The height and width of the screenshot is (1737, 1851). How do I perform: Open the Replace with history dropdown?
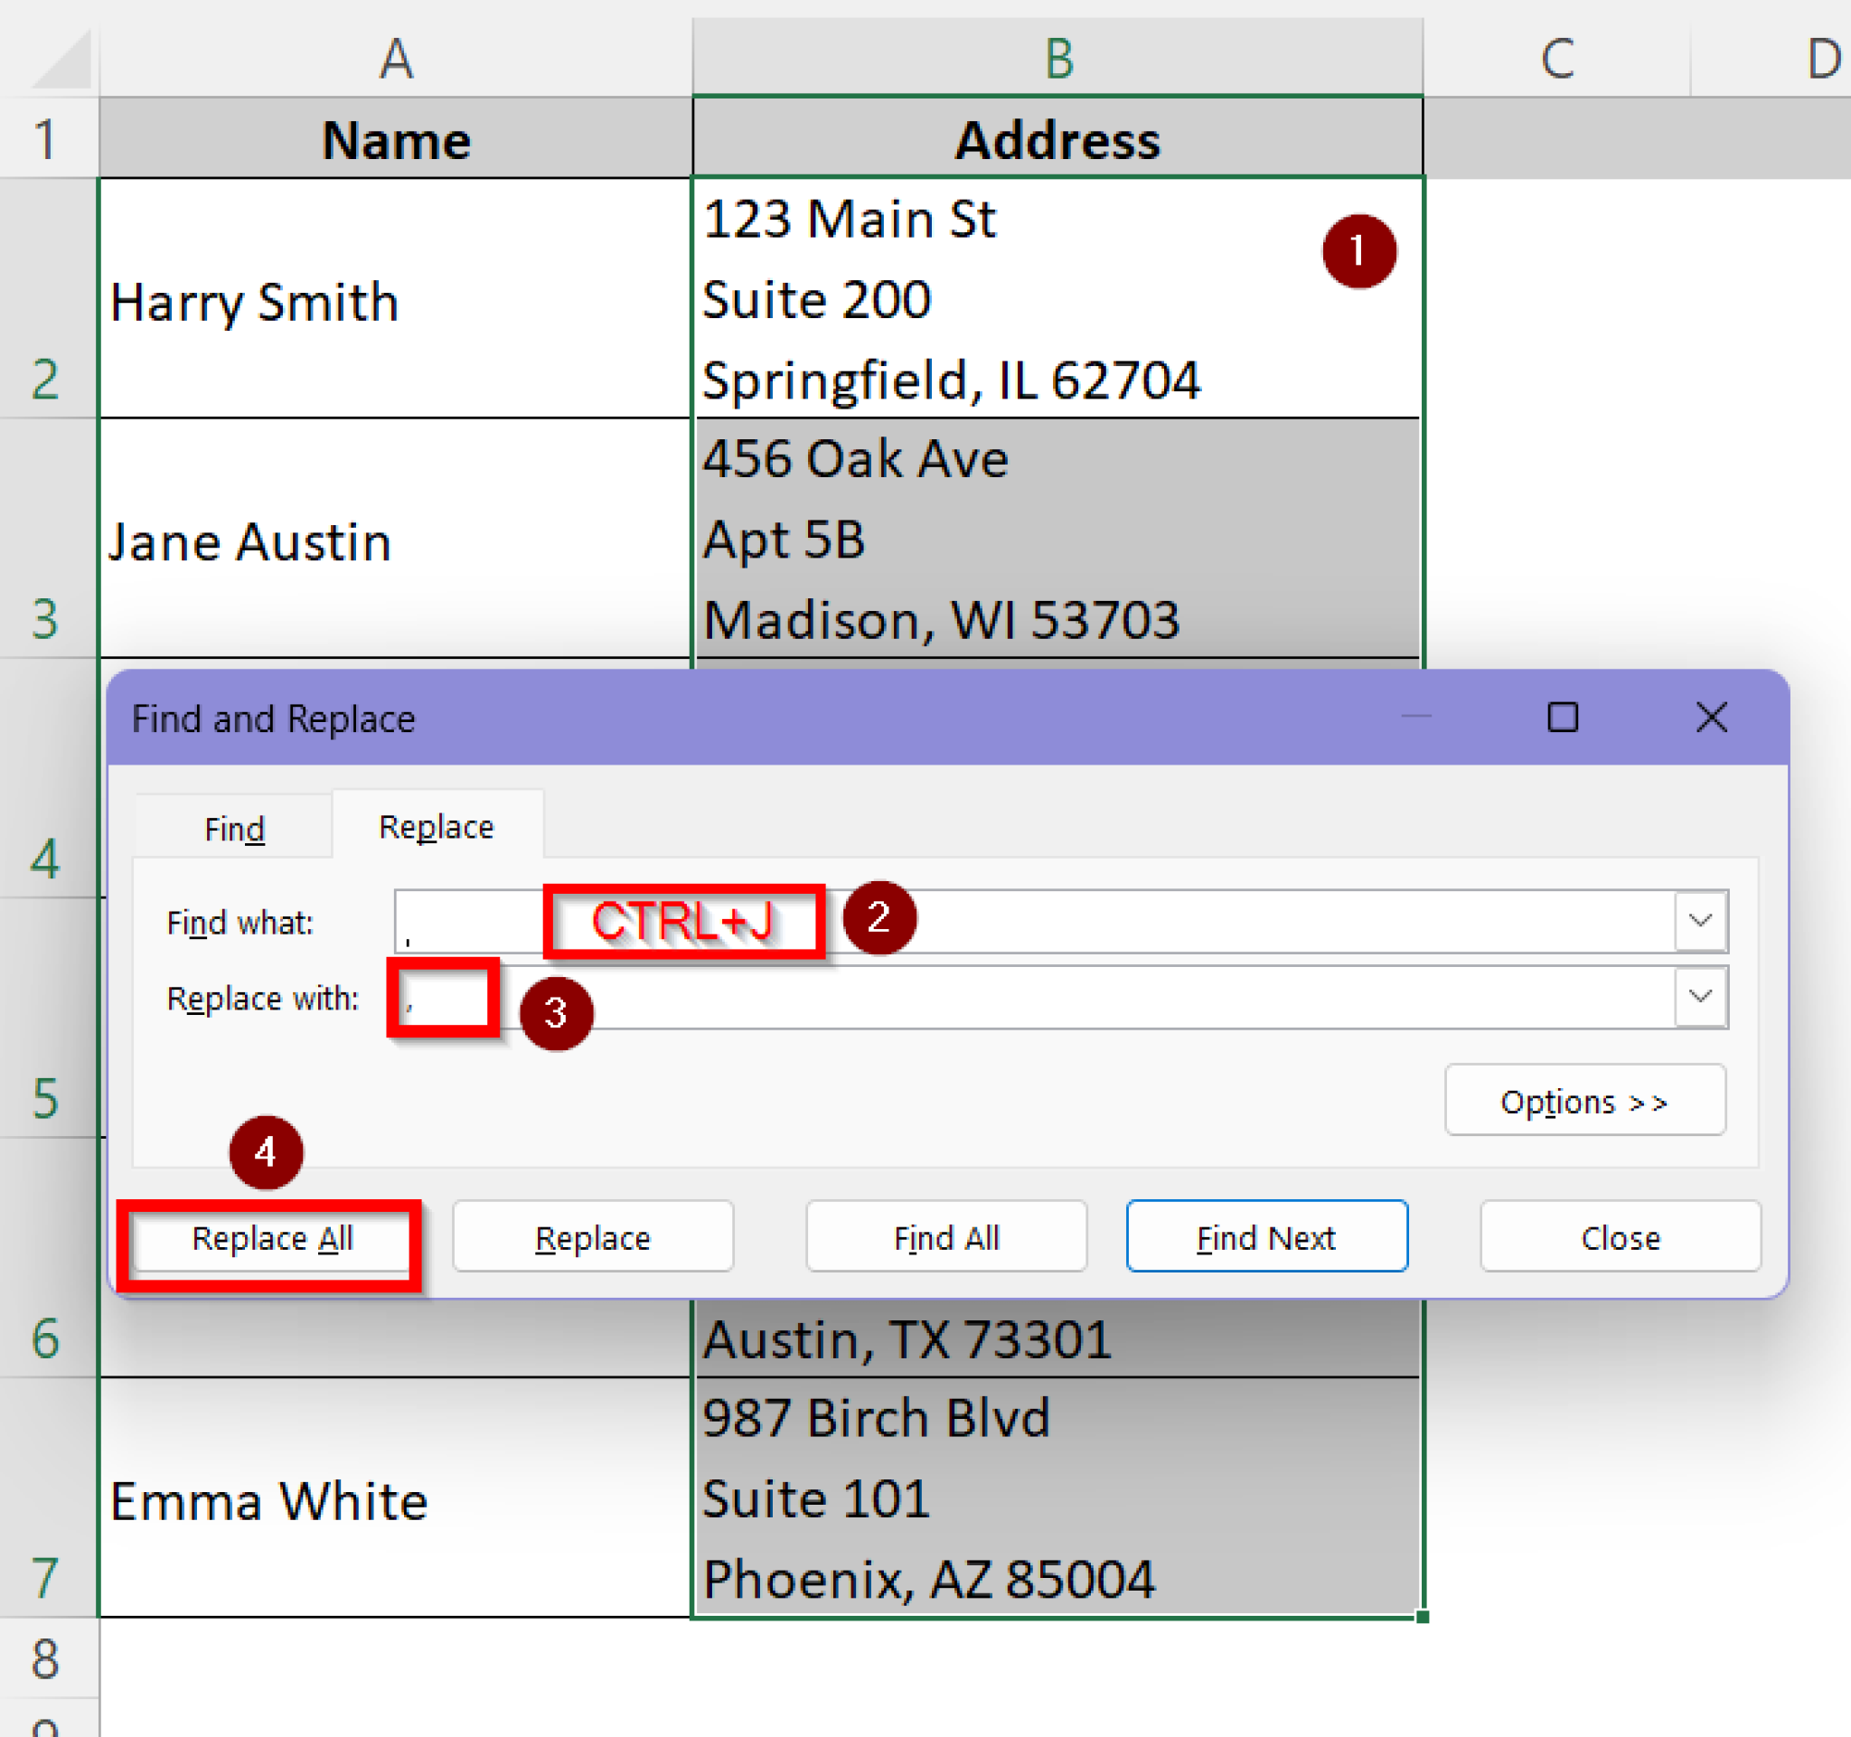pyautogui.click(x=1701, y=997)
